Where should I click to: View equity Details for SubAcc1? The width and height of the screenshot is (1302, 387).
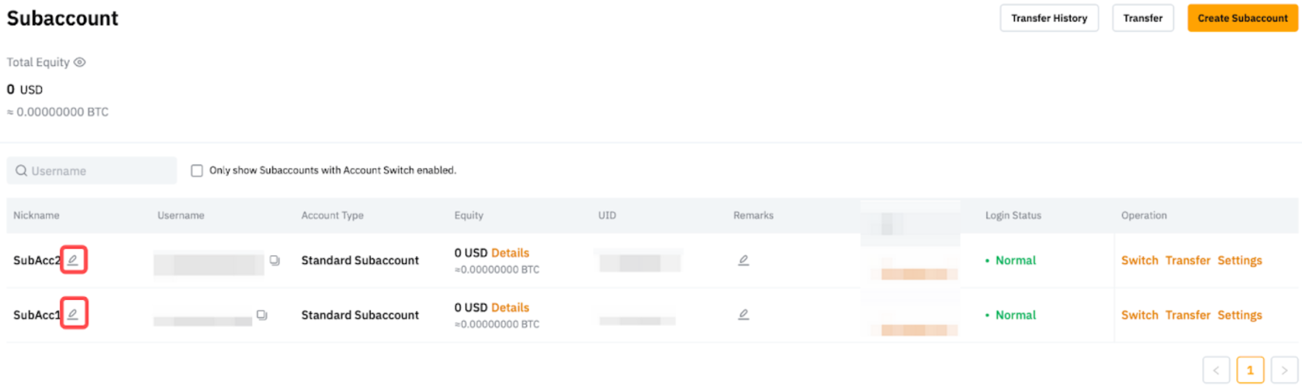pyautogui.click(x=510, y=307)
